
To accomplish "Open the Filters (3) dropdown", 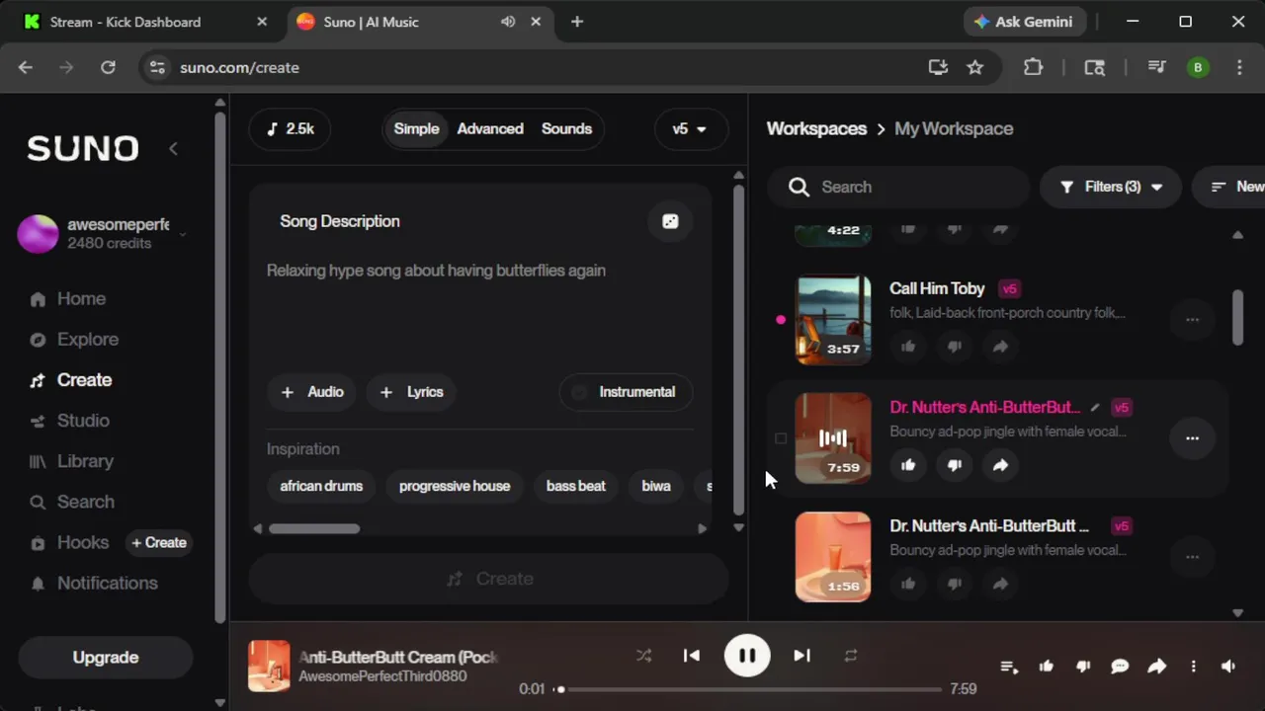I will tap(1111, 187).
